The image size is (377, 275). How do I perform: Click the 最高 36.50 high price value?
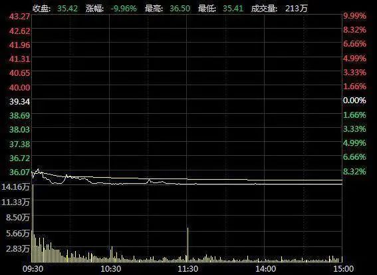tap(180, 9)
